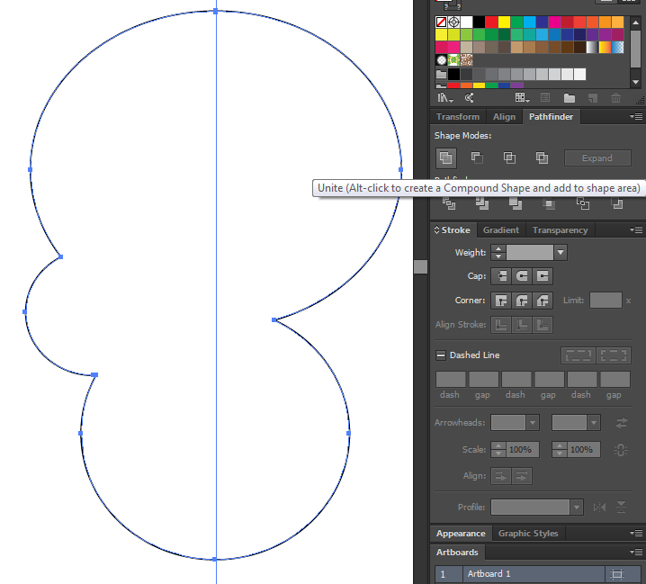Enable the Dashed Line checkbox
646x584 pixels.
(441, 355)
